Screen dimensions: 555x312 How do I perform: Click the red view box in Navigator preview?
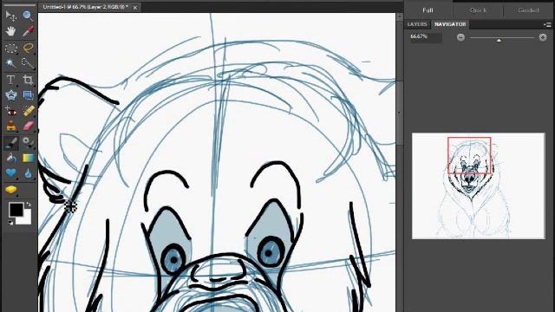[469, 155]
